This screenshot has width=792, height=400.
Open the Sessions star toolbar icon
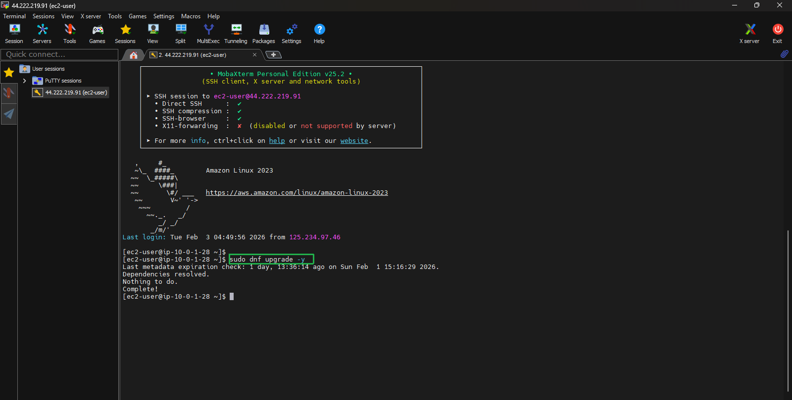click(125, 34)
